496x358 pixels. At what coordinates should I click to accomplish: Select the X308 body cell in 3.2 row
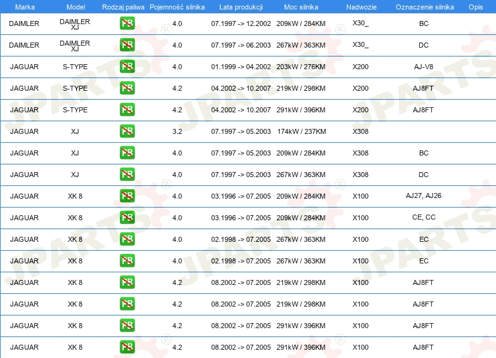(360, 131)
